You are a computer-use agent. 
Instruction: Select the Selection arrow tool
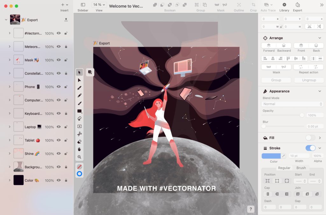coord(79,72)
